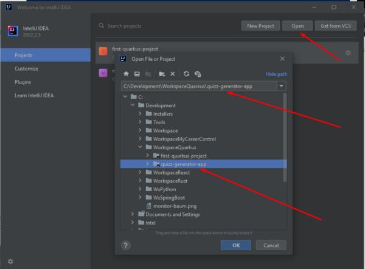Select the WsPython folder
365x269 pixels.
click(x=165, y=189)
